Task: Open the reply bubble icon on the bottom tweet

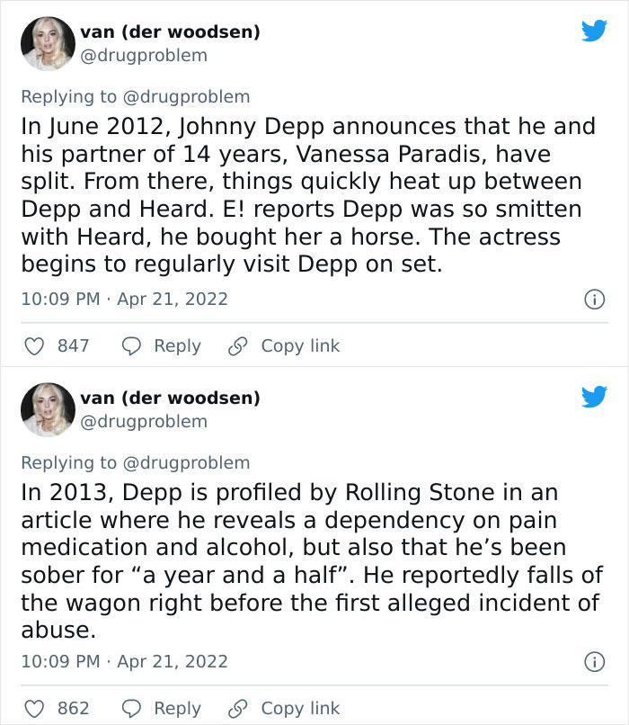Action: 129,708
